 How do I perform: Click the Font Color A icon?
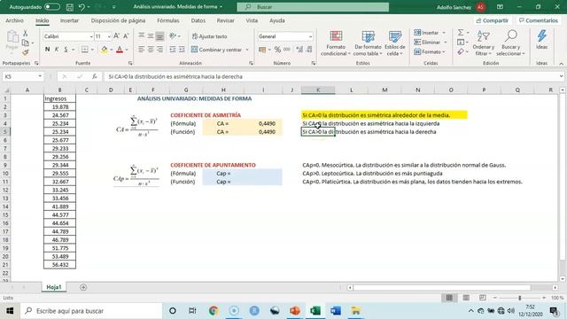tap(120, 50)
